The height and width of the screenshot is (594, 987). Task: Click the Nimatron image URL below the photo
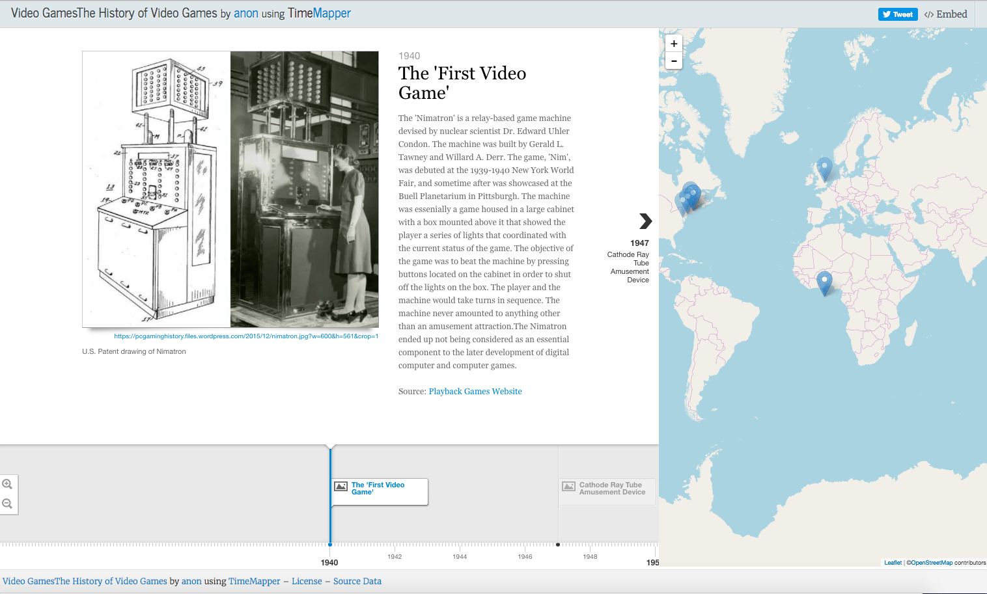(x=245, y=336)
